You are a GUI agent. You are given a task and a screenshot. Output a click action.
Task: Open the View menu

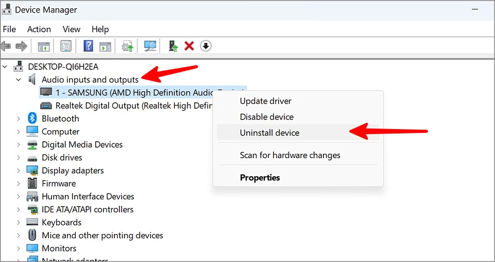[71, 29]
